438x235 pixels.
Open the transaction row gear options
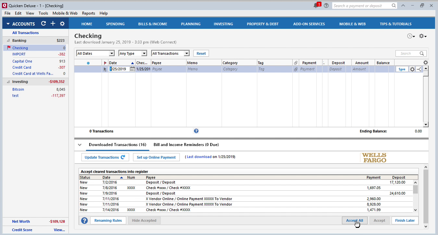[412, 69]
